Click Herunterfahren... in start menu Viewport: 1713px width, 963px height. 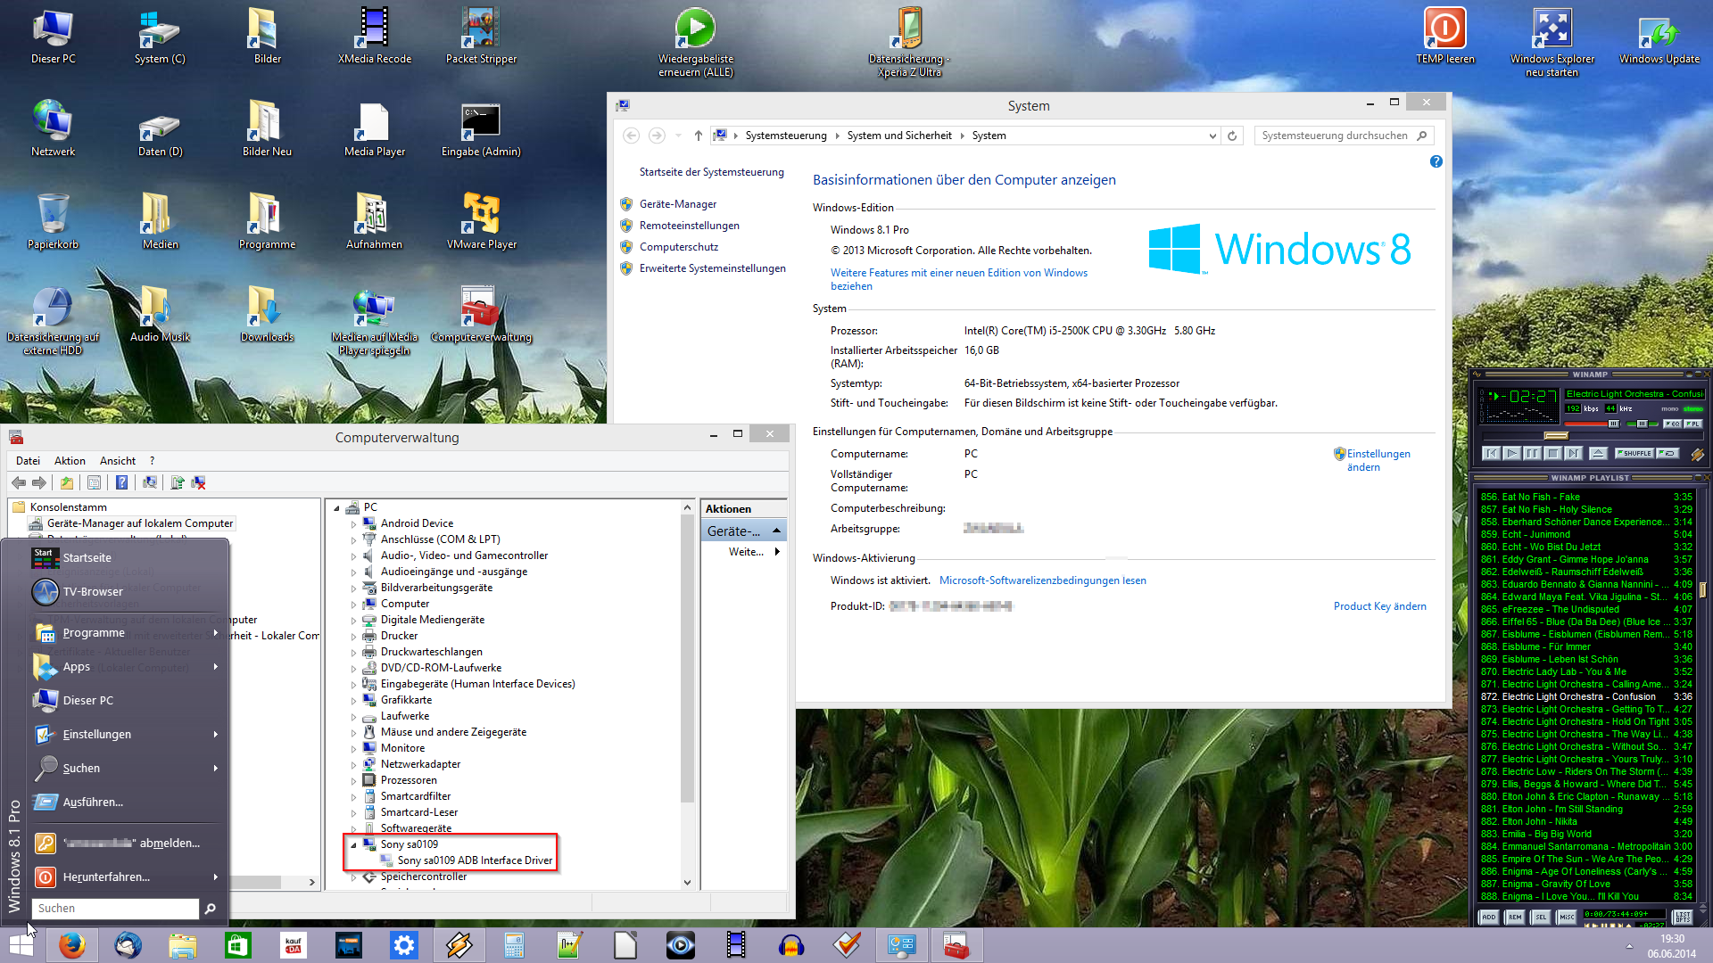[x=126, y=877]
